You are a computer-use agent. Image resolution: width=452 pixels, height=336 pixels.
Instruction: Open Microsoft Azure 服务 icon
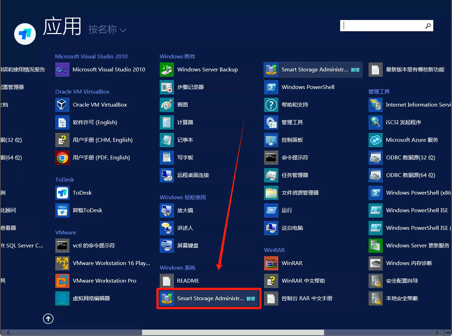coord(375,140)
